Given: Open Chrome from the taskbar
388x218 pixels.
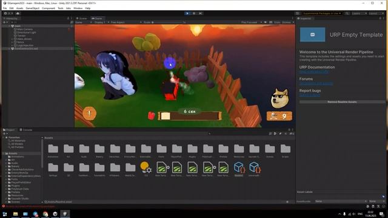Looking at the screenshot, I should click(x=45, y=214).
